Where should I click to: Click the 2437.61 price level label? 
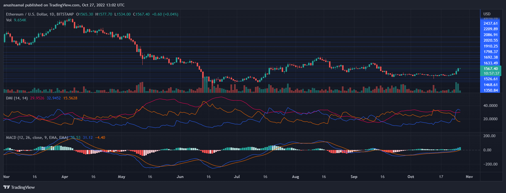coord(490,24)
